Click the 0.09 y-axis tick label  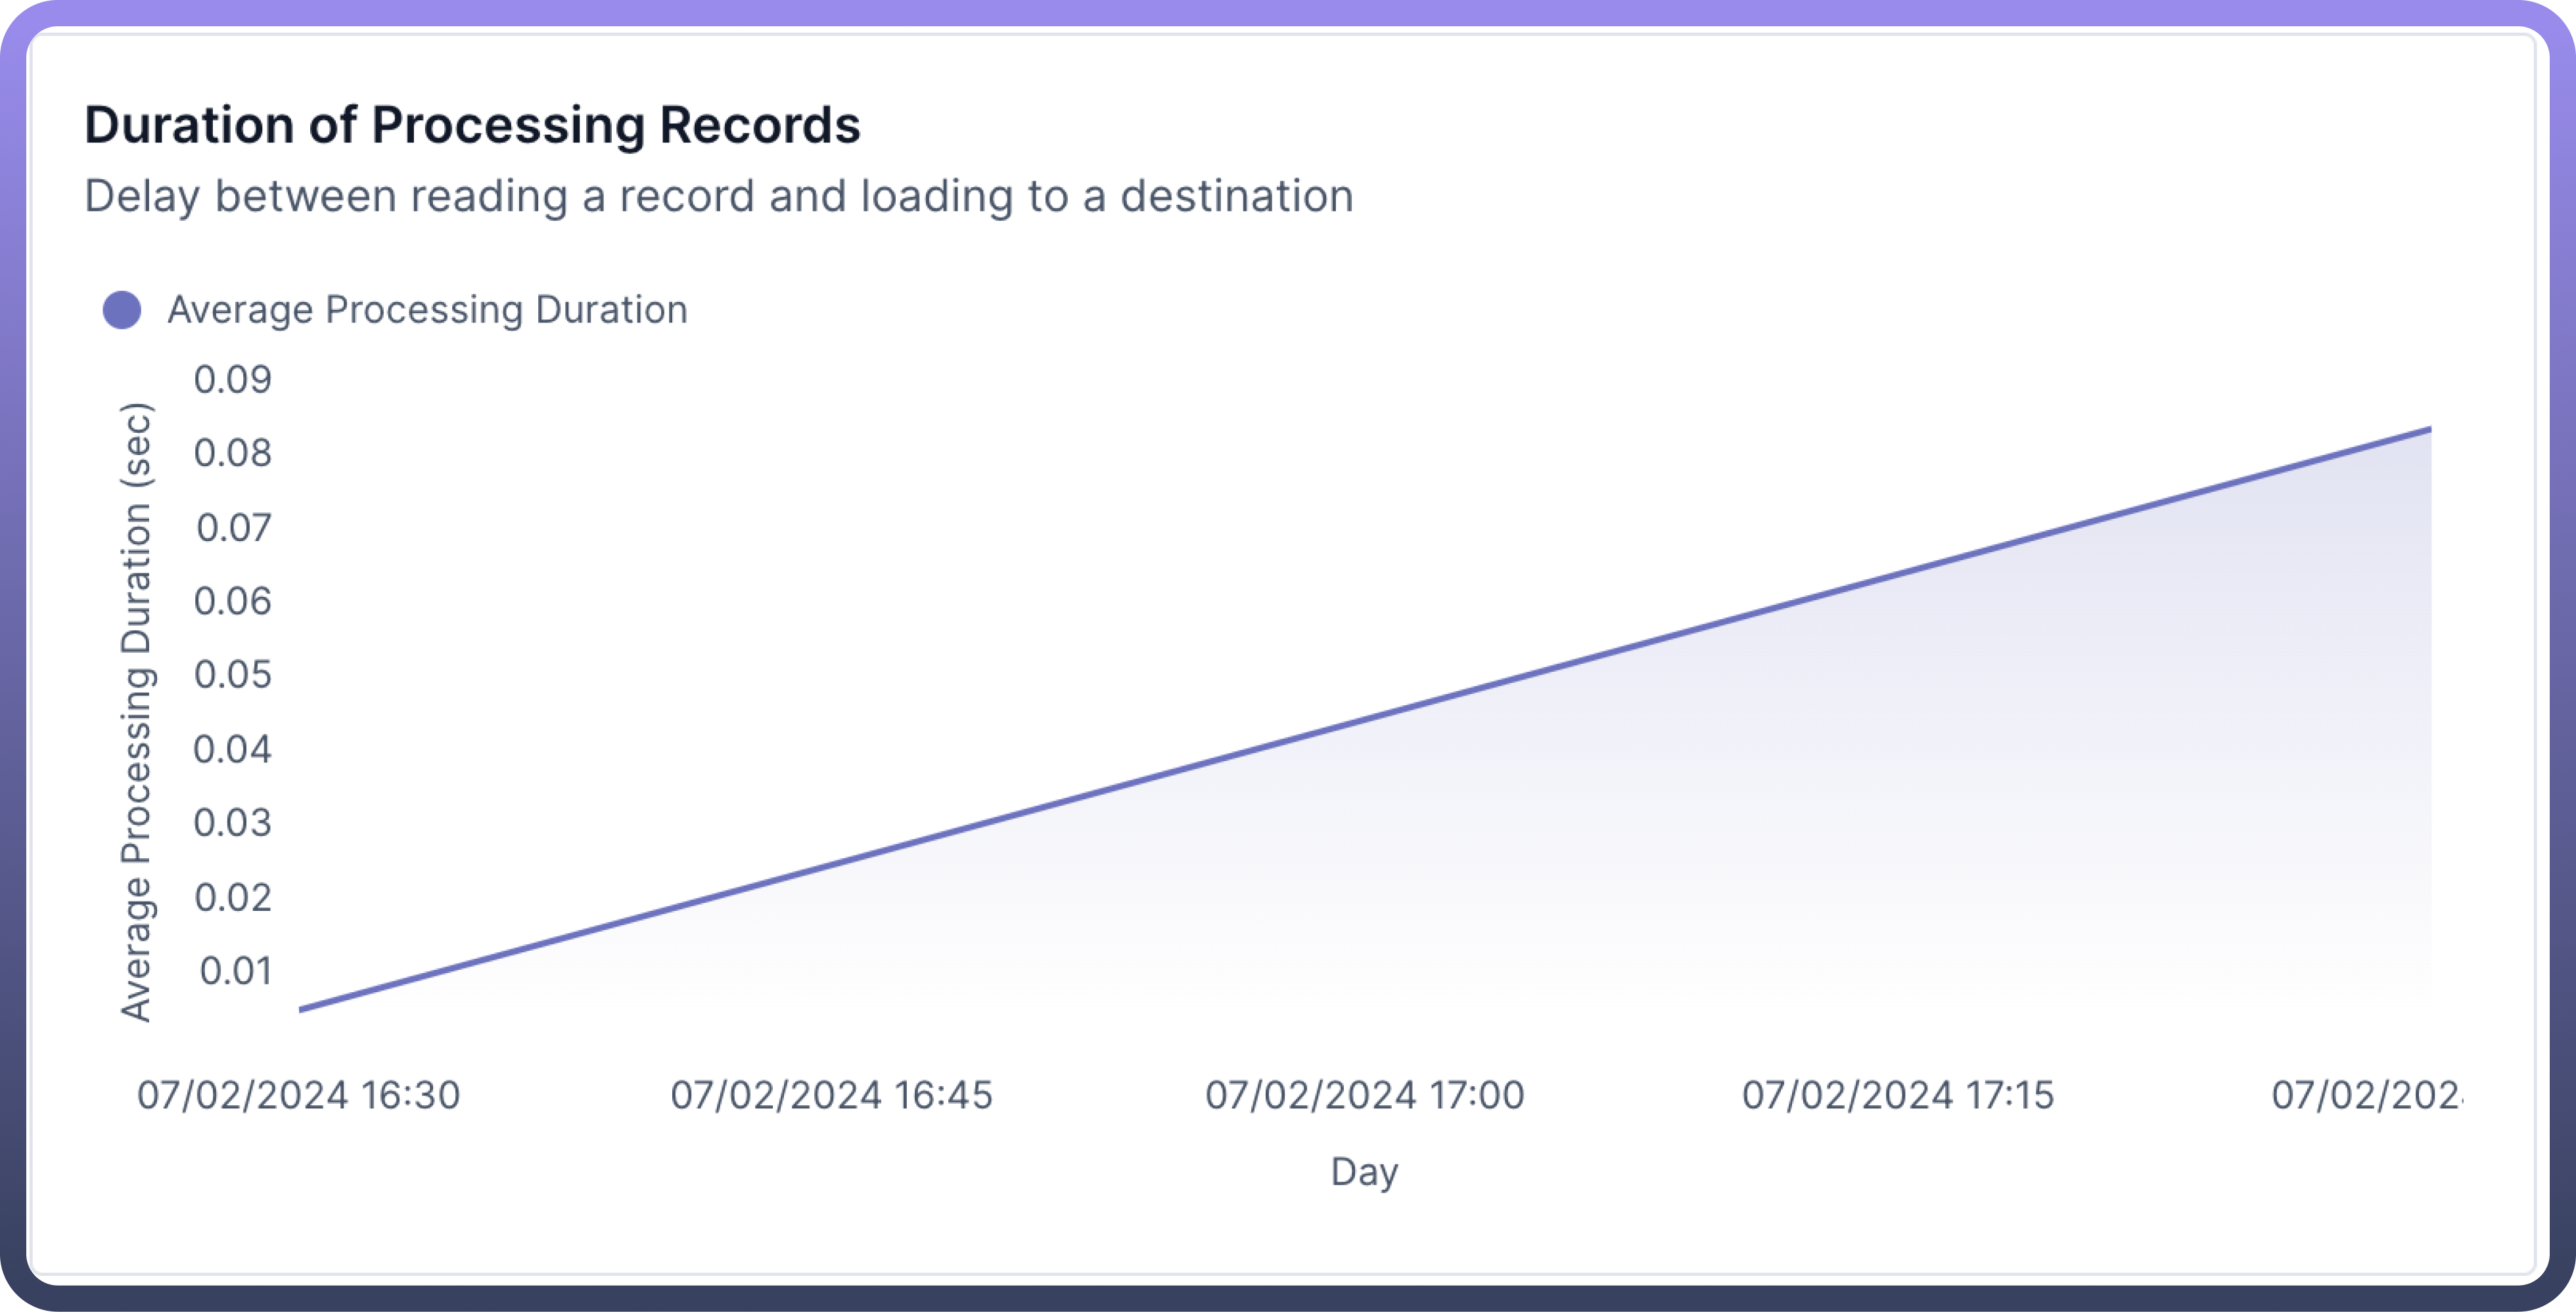(232, 380)
